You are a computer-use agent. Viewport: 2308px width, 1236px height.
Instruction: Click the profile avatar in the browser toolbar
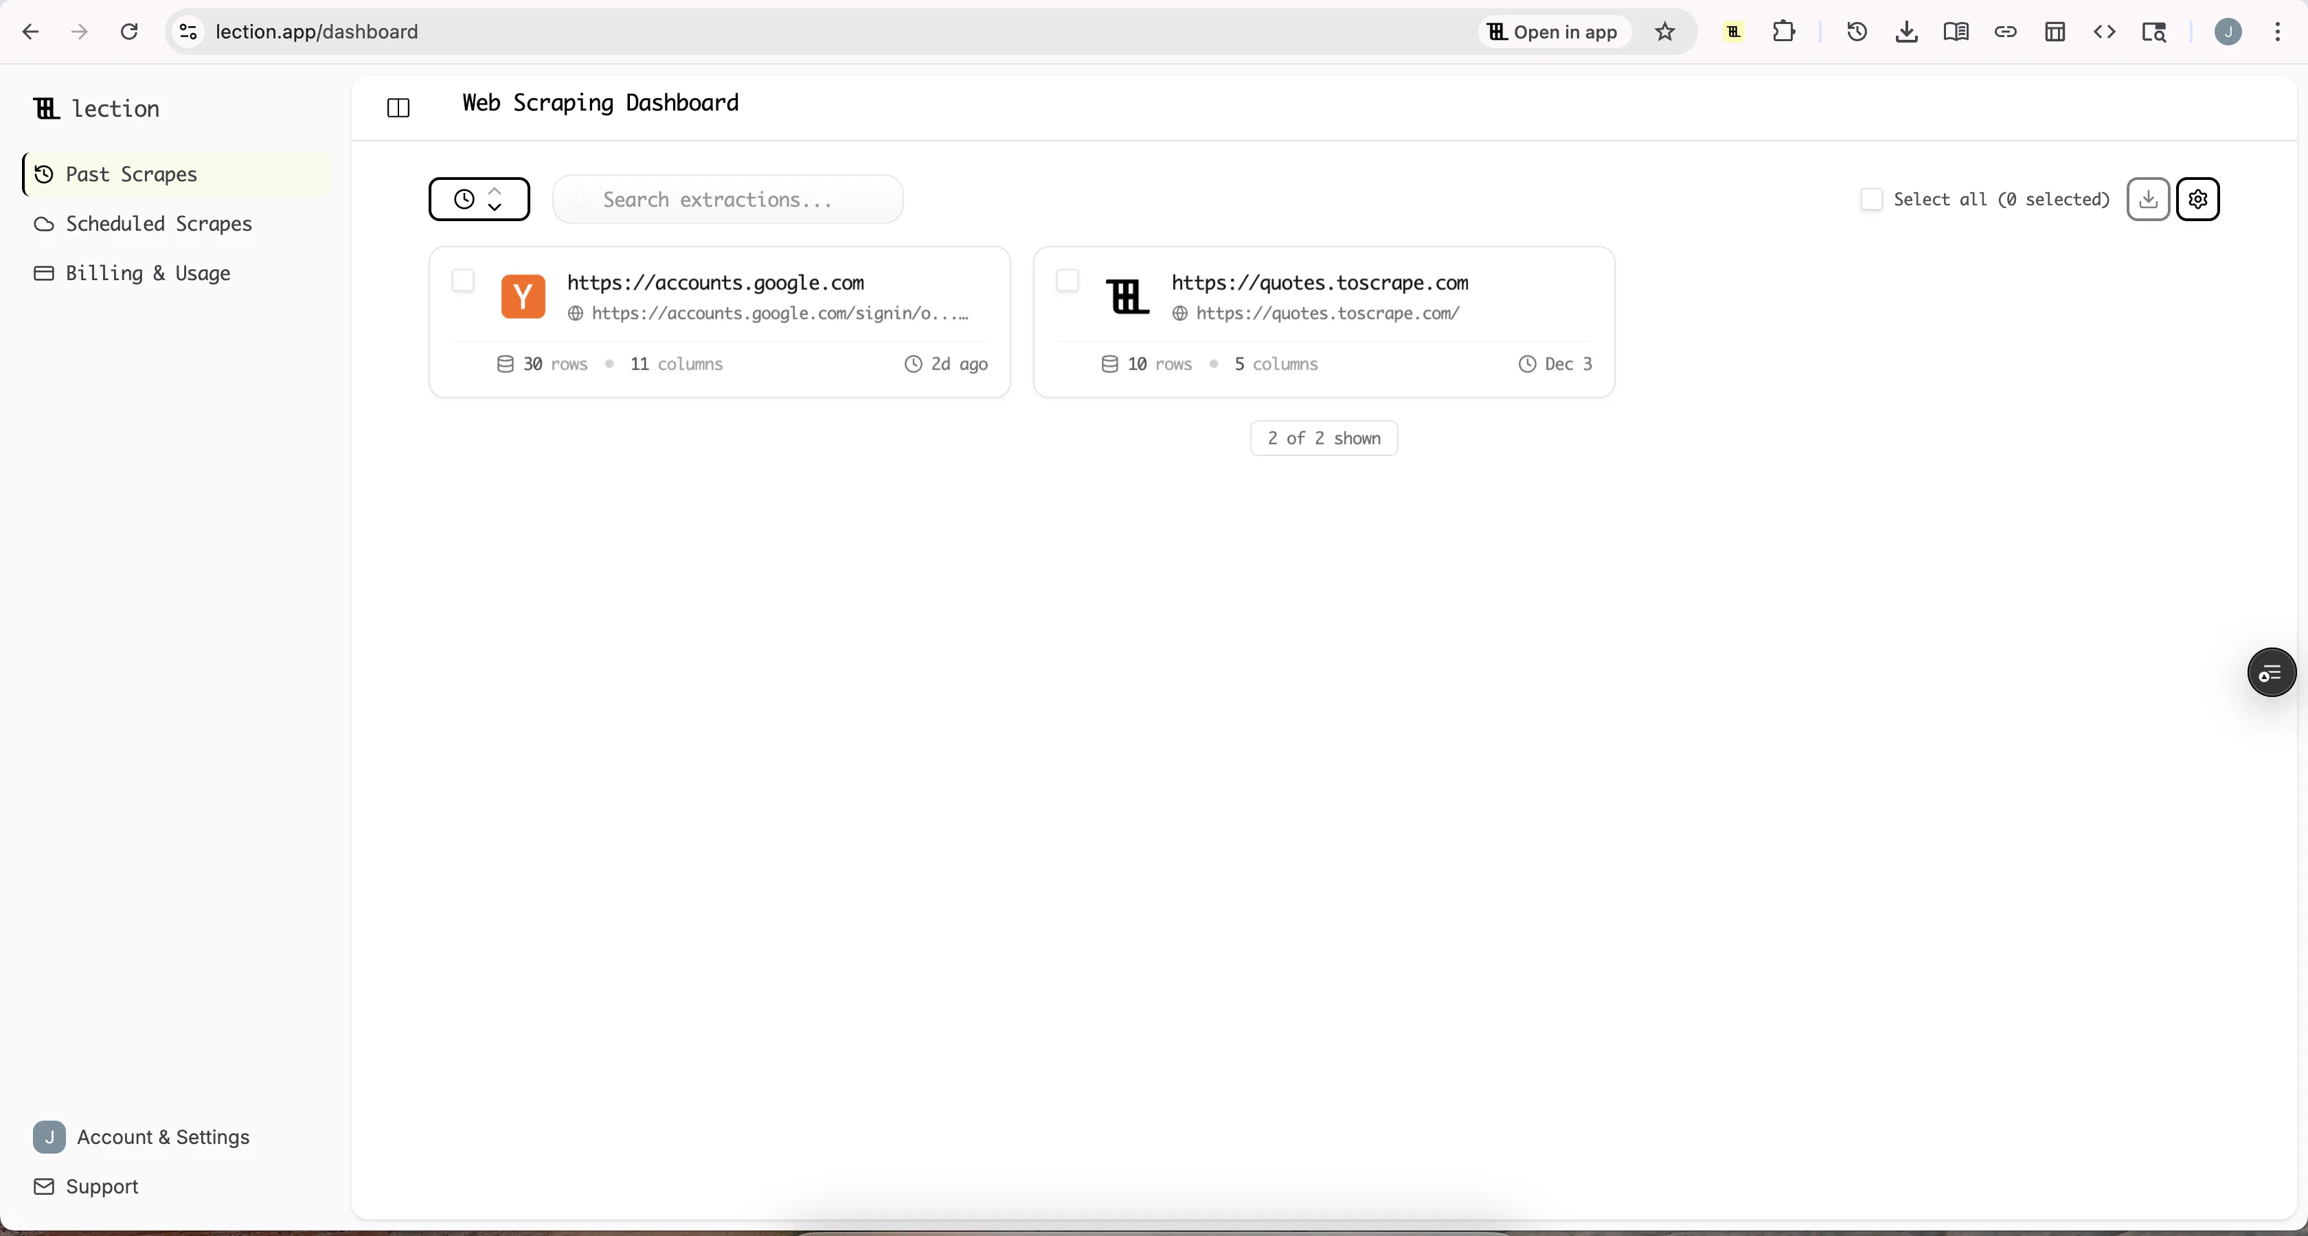click(2228, 32)
